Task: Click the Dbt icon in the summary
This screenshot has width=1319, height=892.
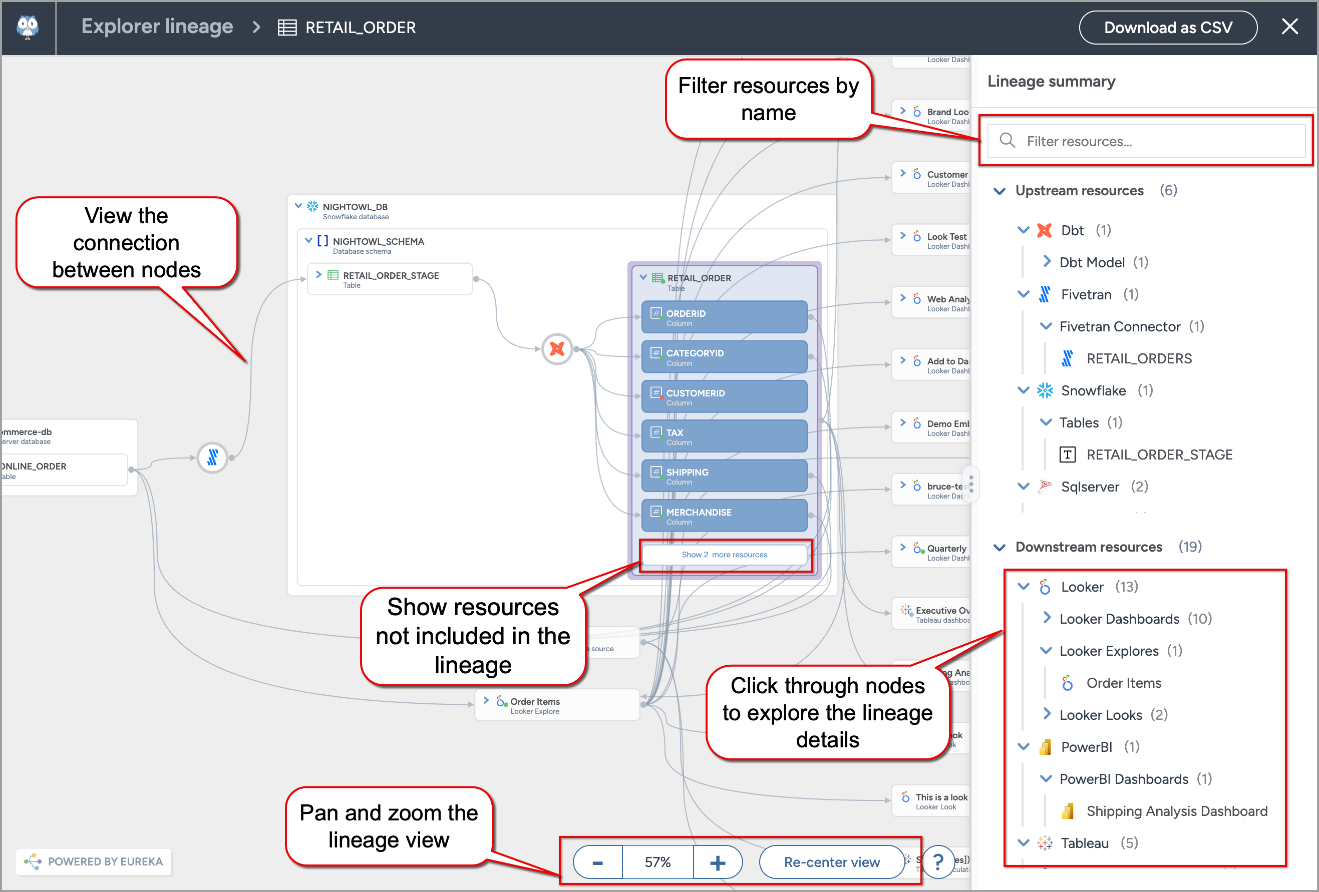Action: point(1044,230)
